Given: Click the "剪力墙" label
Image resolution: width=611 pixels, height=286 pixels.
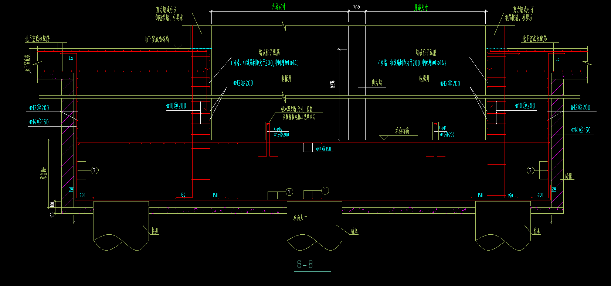Looking at the screenshot, I should (377, 83).
